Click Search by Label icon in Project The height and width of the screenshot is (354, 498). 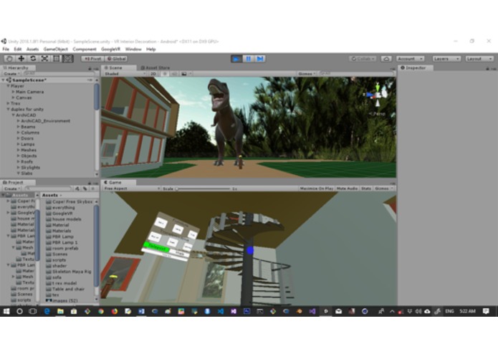[x=85, y=188]
